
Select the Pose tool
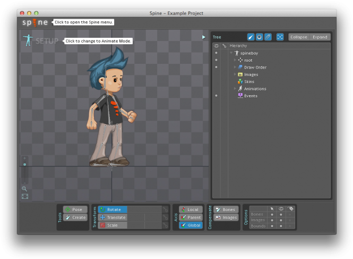(75, 210)
